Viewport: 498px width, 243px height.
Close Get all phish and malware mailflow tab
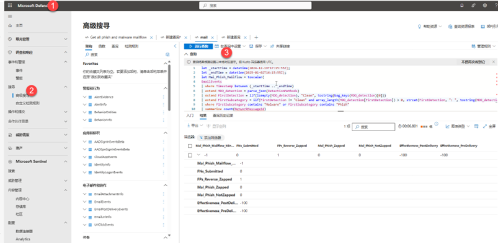(151, 37)
